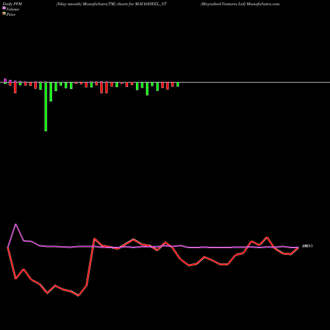The image size is (330, 330).
Task: Click the latest price value label beside line
Action: (x=308, y=246)
